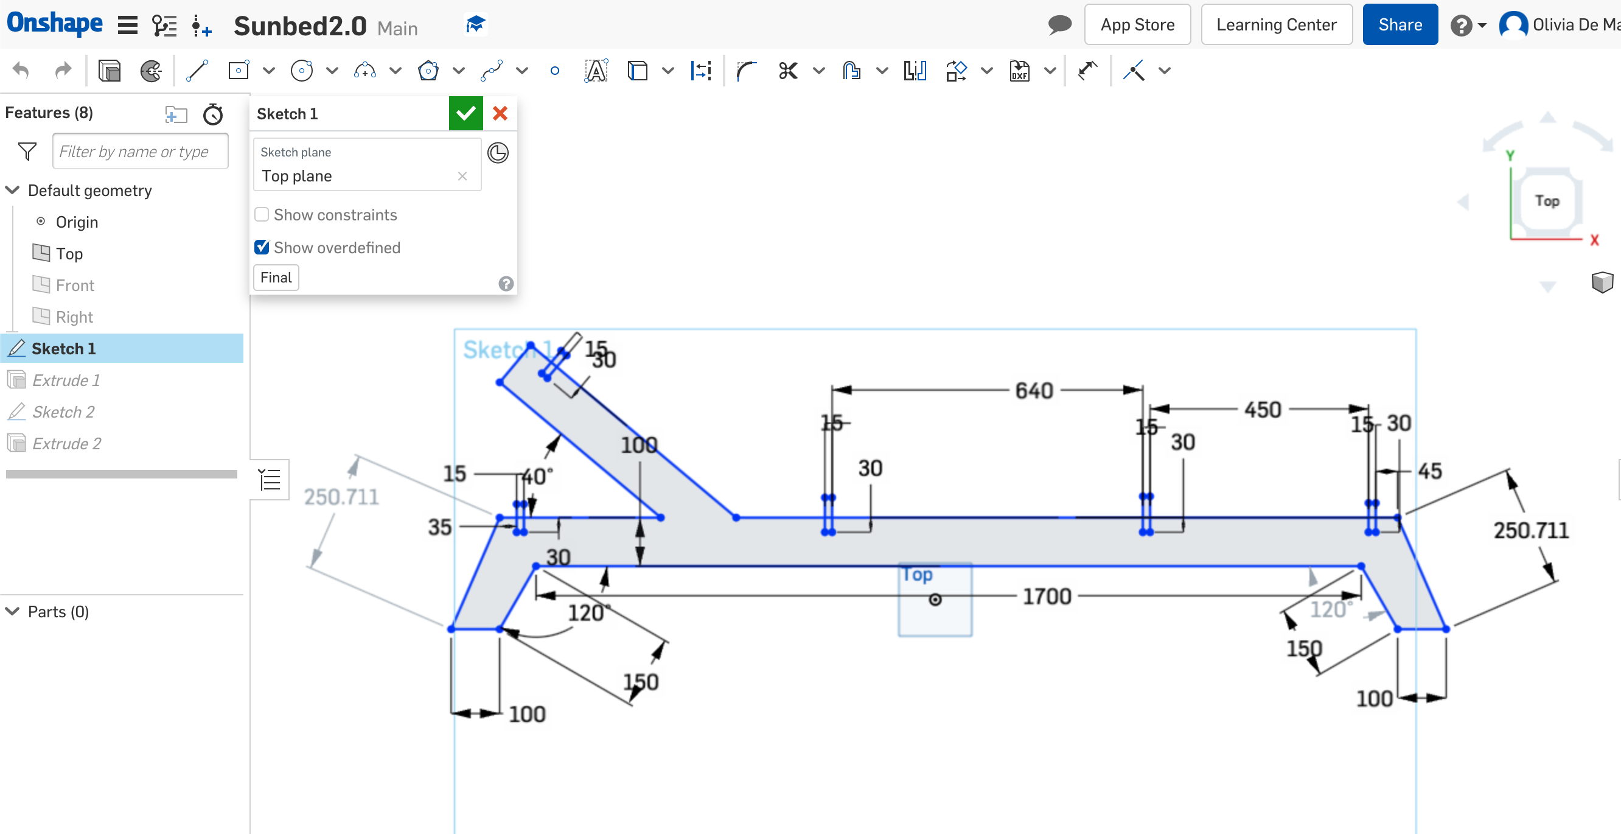The image size is (1621, 834).
Task: Open the App Store button
Action: coord(1137,24)
